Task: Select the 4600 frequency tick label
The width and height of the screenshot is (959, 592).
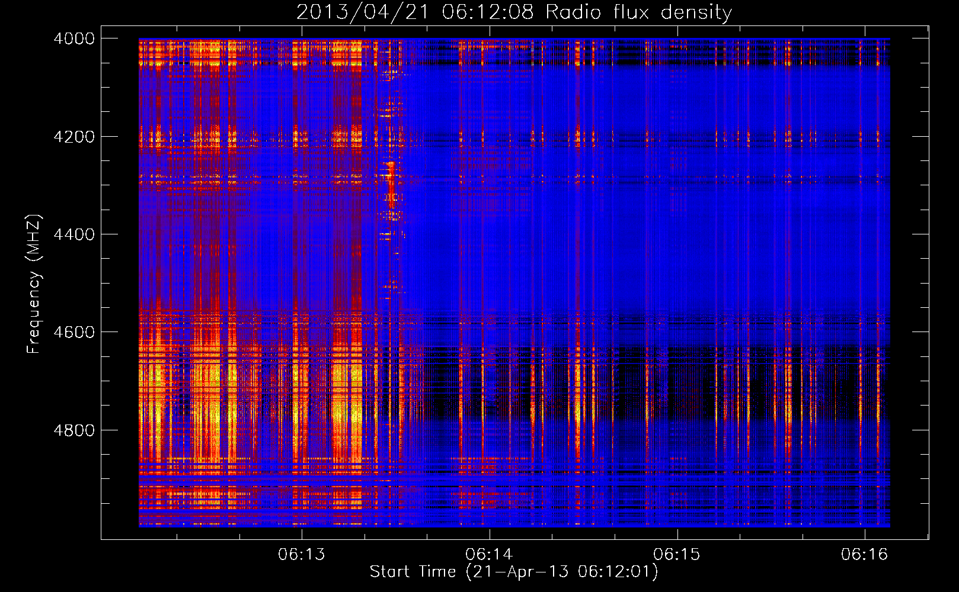Action: 74,332
